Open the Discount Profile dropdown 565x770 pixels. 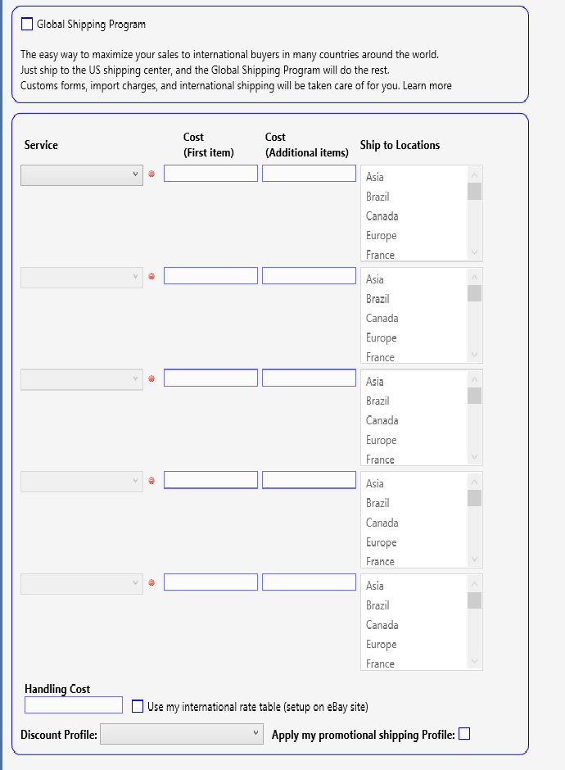(x=182, y=734)
